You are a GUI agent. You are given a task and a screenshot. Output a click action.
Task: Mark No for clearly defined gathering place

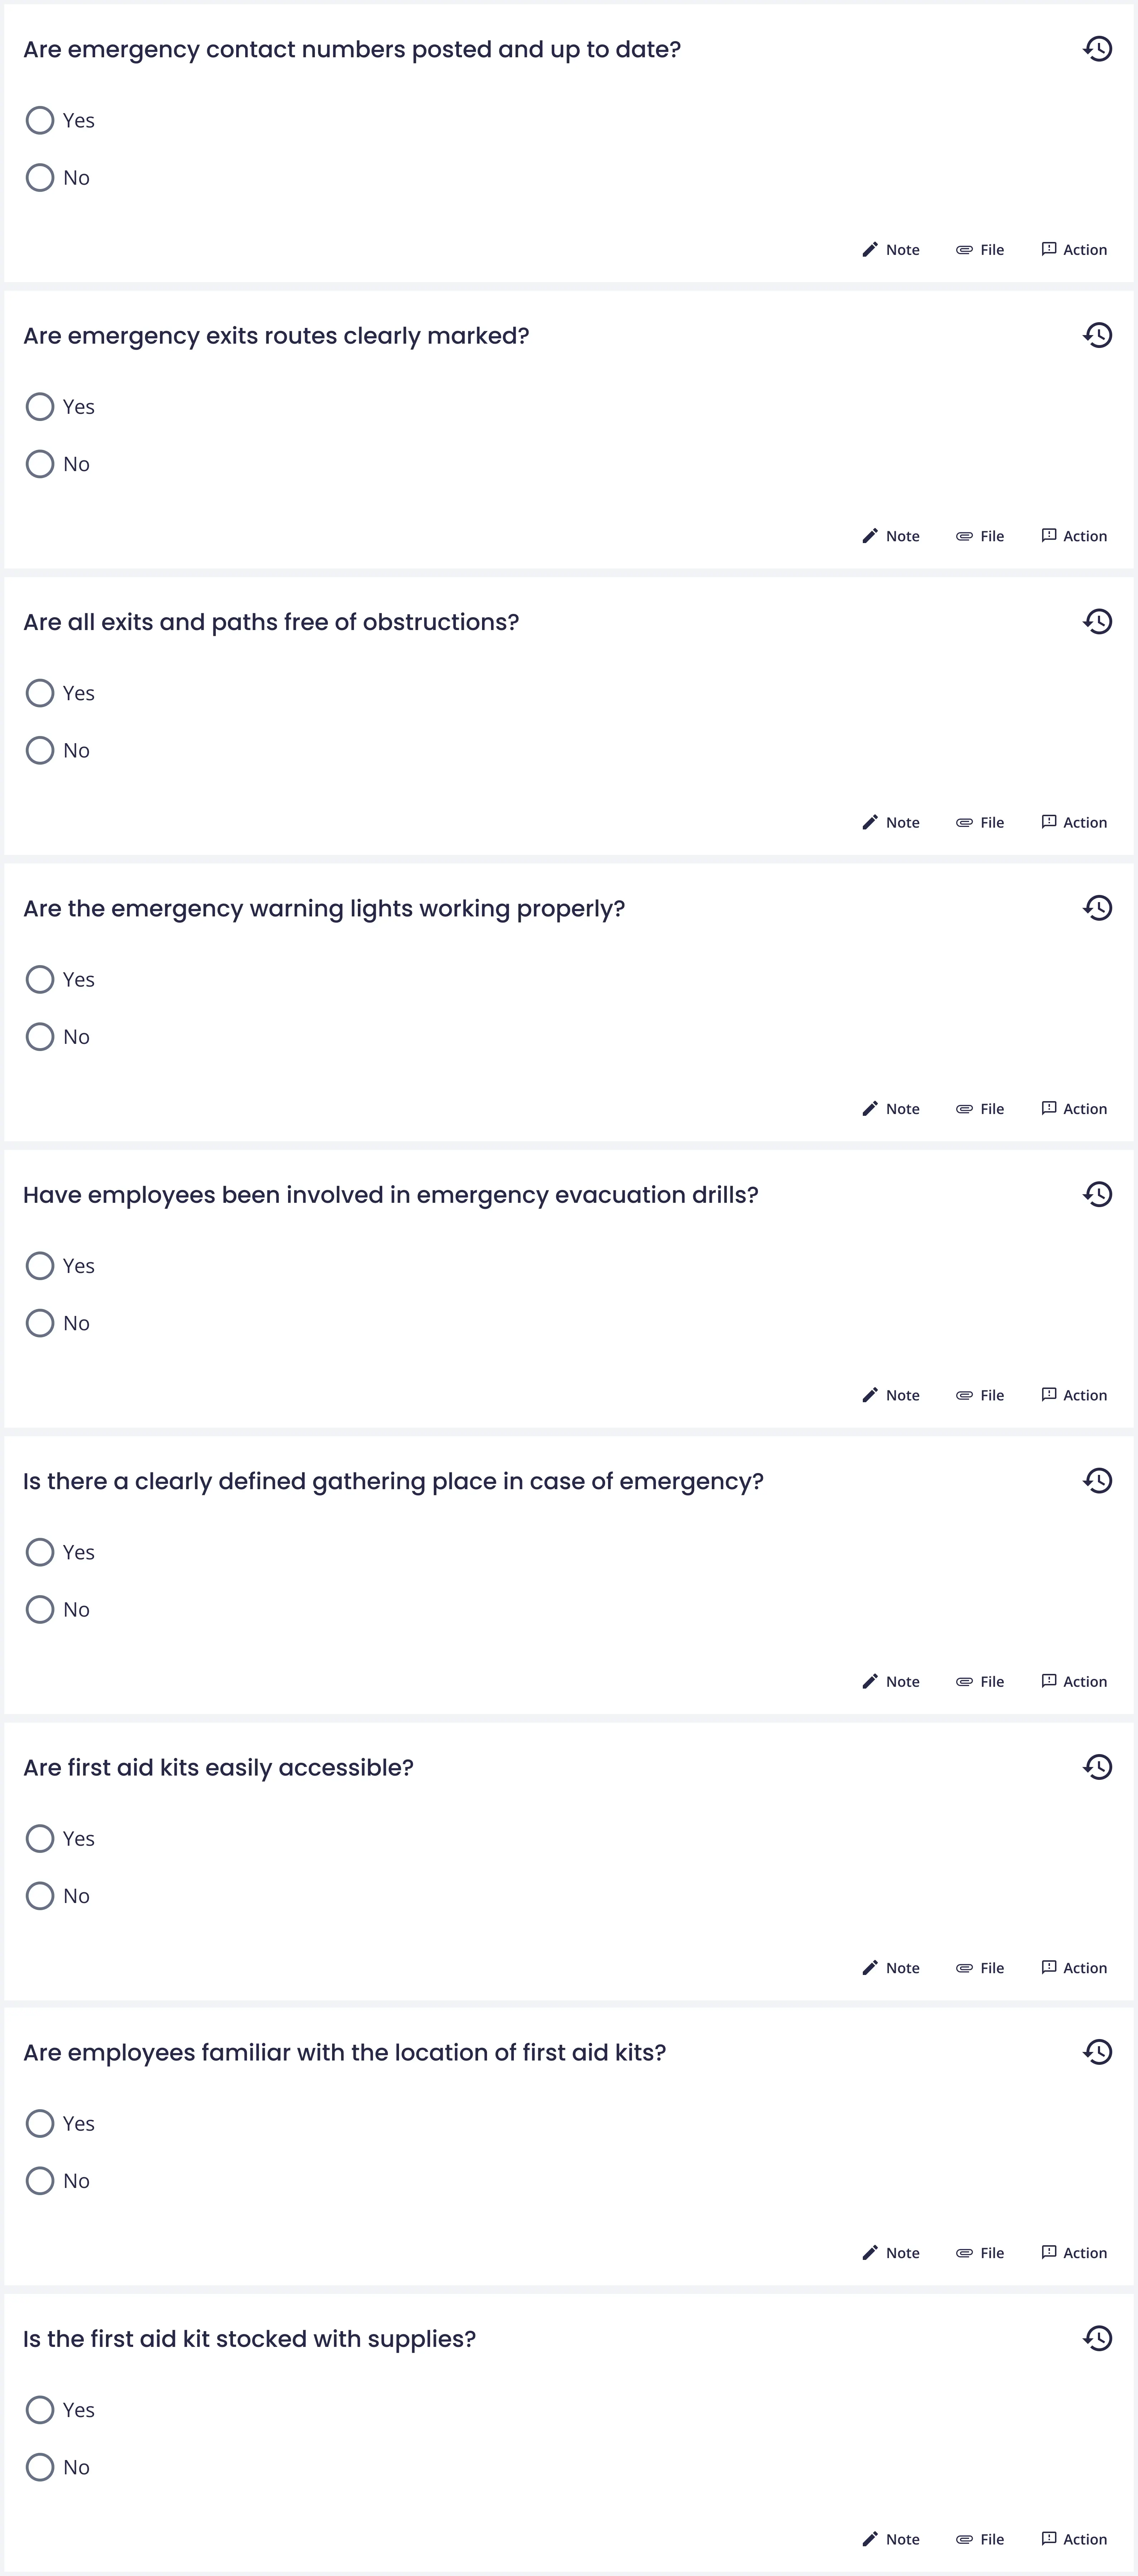[x=40, y=1610]
